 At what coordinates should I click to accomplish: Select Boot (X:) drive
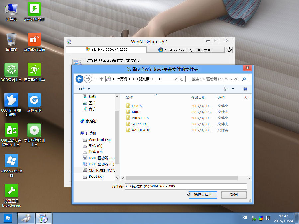tap(93, 177)
